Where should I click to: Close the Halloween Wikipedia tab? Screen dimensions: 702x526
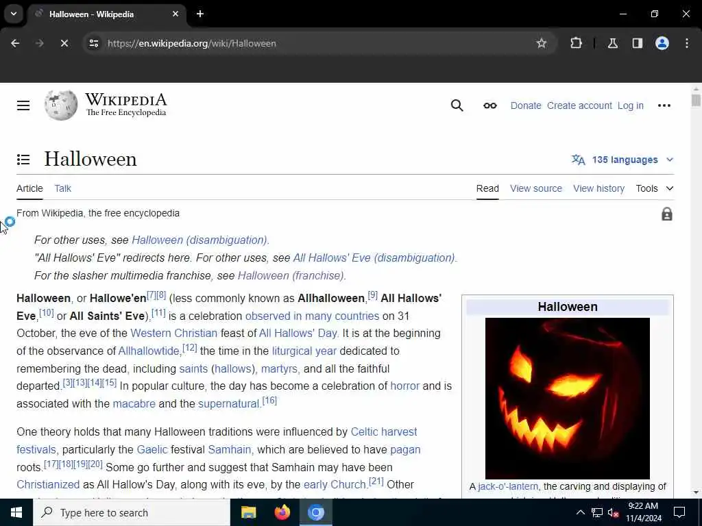175,14
